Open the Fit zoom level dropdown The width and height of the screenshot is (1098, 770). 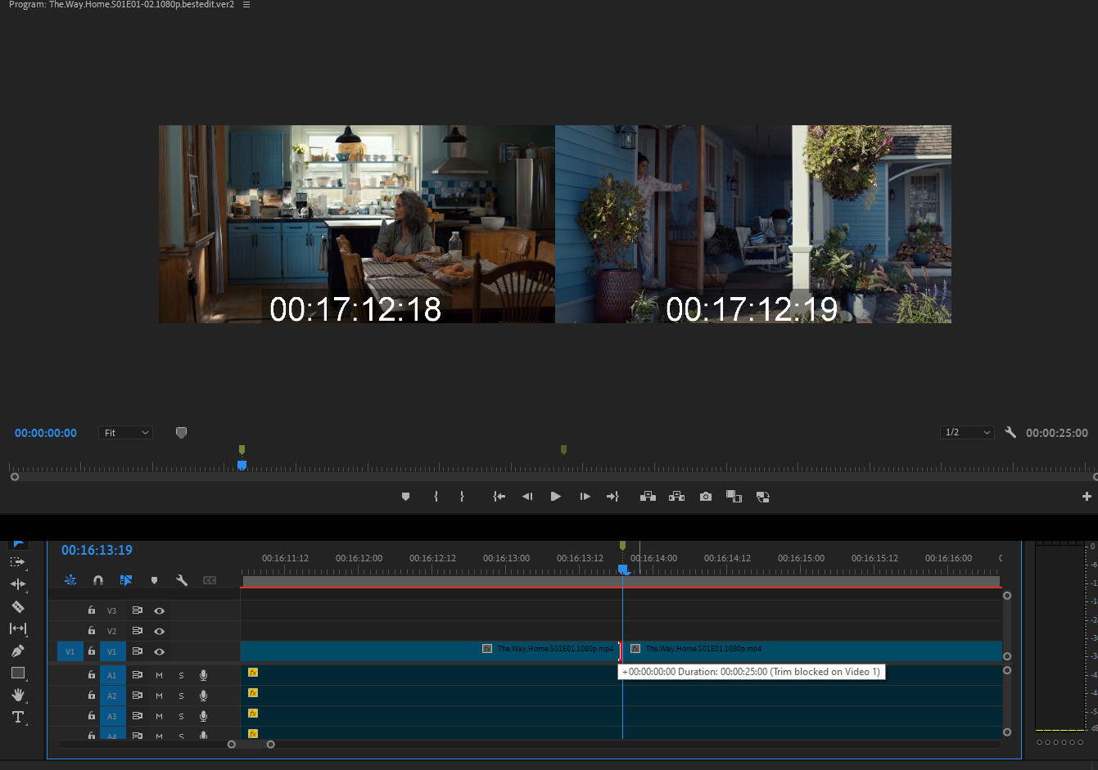tap(126, 433)
